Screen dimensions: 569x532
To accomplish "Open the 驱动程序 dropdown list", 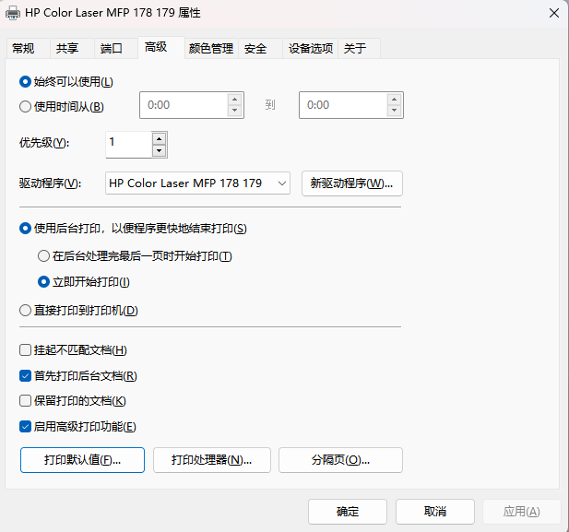I will pyautogui.click(x=197, y=183).
